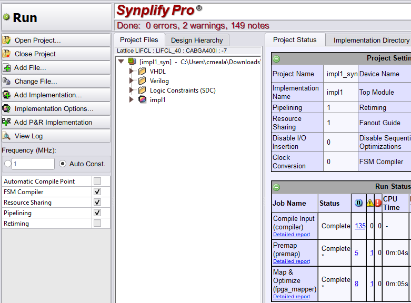The height and width of the screenshot is (303, 411).
Task: Switch to the Design Hierarchy tab
Action: [197, 41]
